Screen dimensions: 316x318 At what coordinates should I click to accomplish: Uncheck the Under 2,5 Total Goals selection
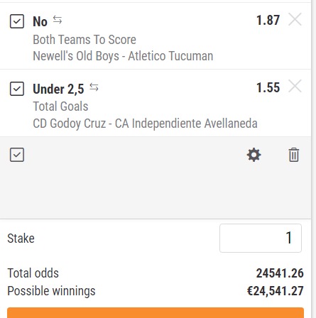pyautogui.click(x=17, y=89)
